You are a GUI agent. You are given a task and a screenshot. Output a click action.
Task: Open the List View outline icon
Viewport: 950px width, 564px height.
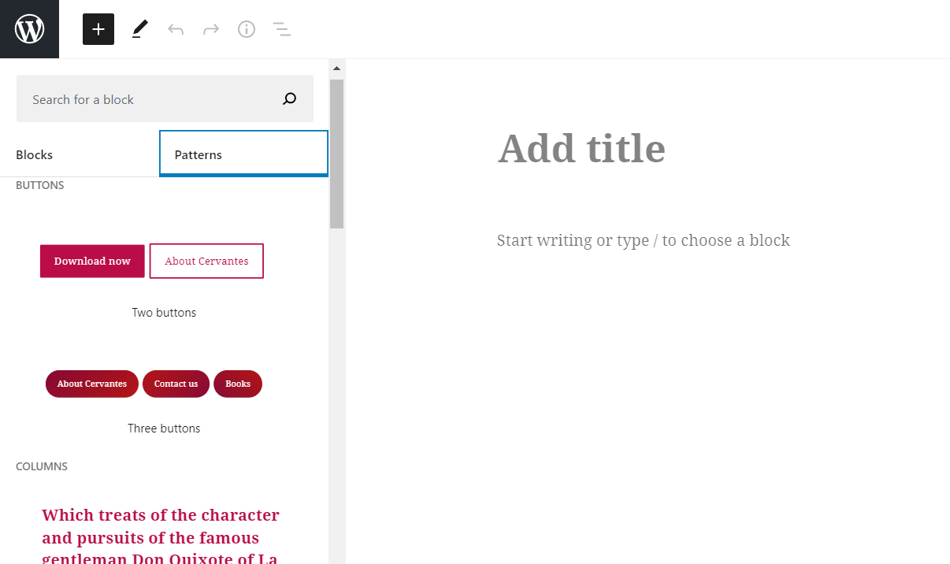(x=282, y=30)
